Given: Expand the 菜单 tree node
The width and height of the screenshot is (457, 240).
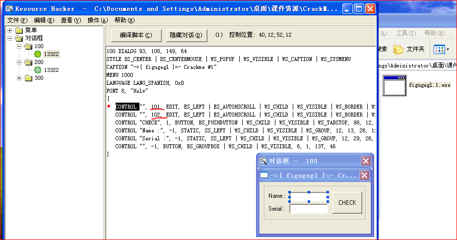Looking at the screenshot, I should click(9, 30).
